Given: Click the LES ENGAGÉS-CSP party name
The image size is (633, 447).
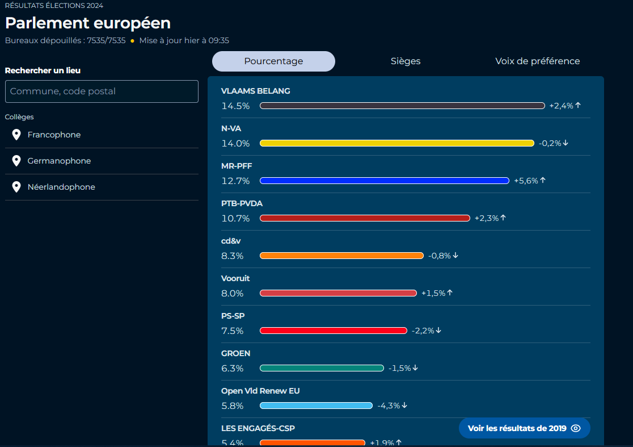Looking at the screenshot, I should click(x=258, y=428).
